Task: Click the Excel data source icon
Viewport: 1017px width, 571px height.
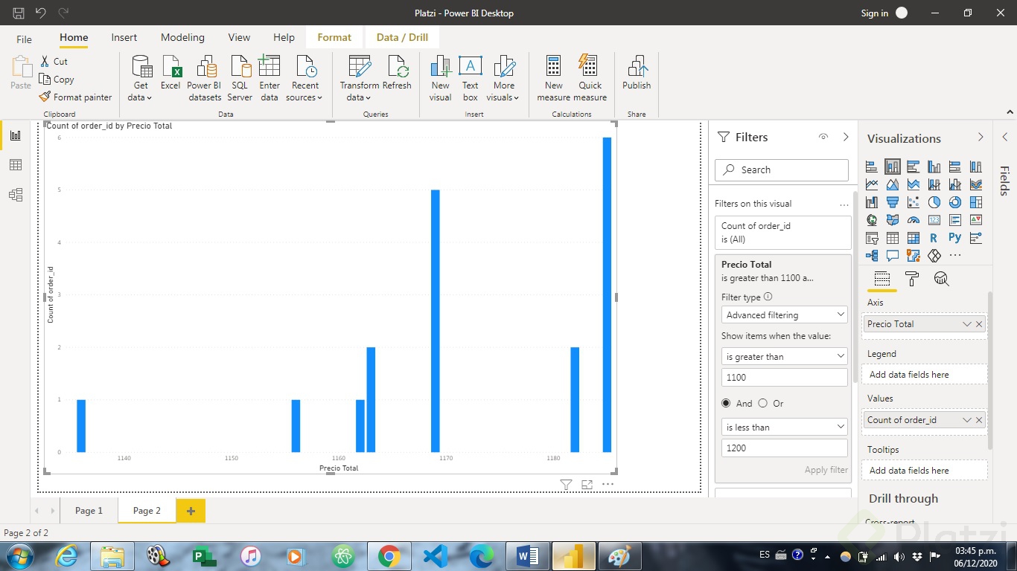Action: coord(170,73)
